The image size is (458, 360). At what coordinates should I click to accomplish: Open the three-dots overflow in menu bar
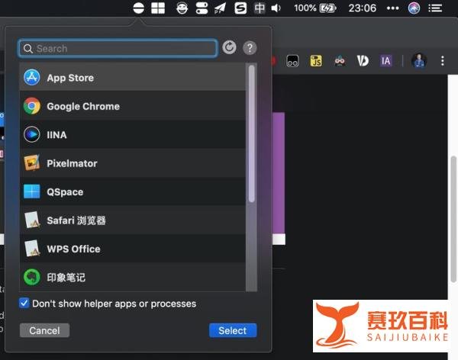coord(392,8)
